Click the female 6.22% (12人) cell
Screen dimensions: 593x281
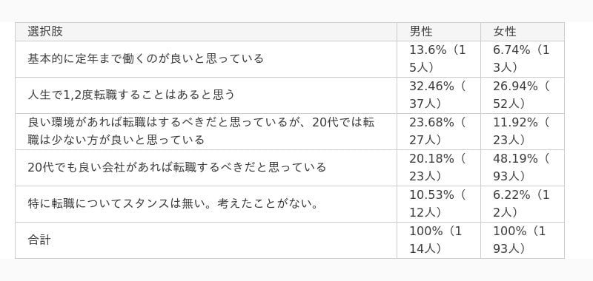[523, 203]
